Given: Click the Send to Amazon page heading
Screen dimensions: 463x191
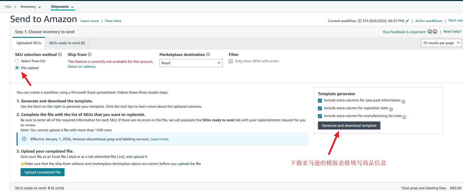Looking at the screenshot, I should coord(43,19).
